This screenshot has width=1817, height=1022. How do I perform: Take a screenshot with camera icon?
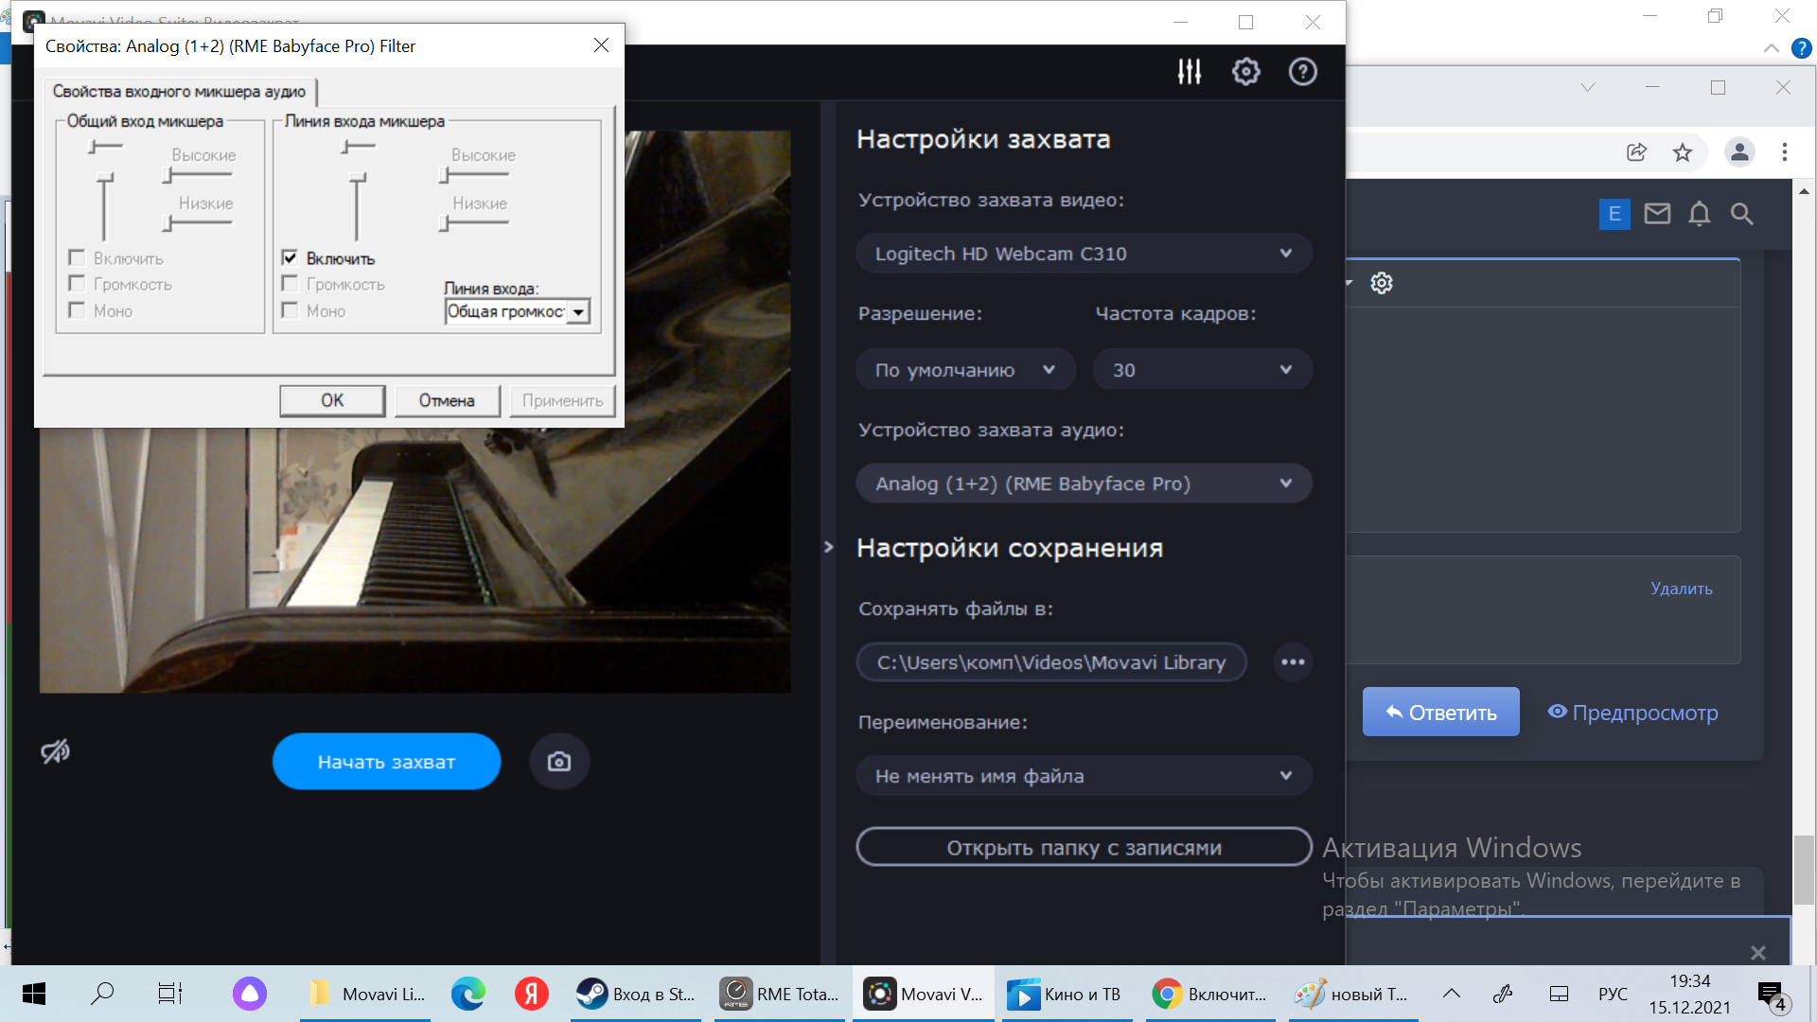559,762
